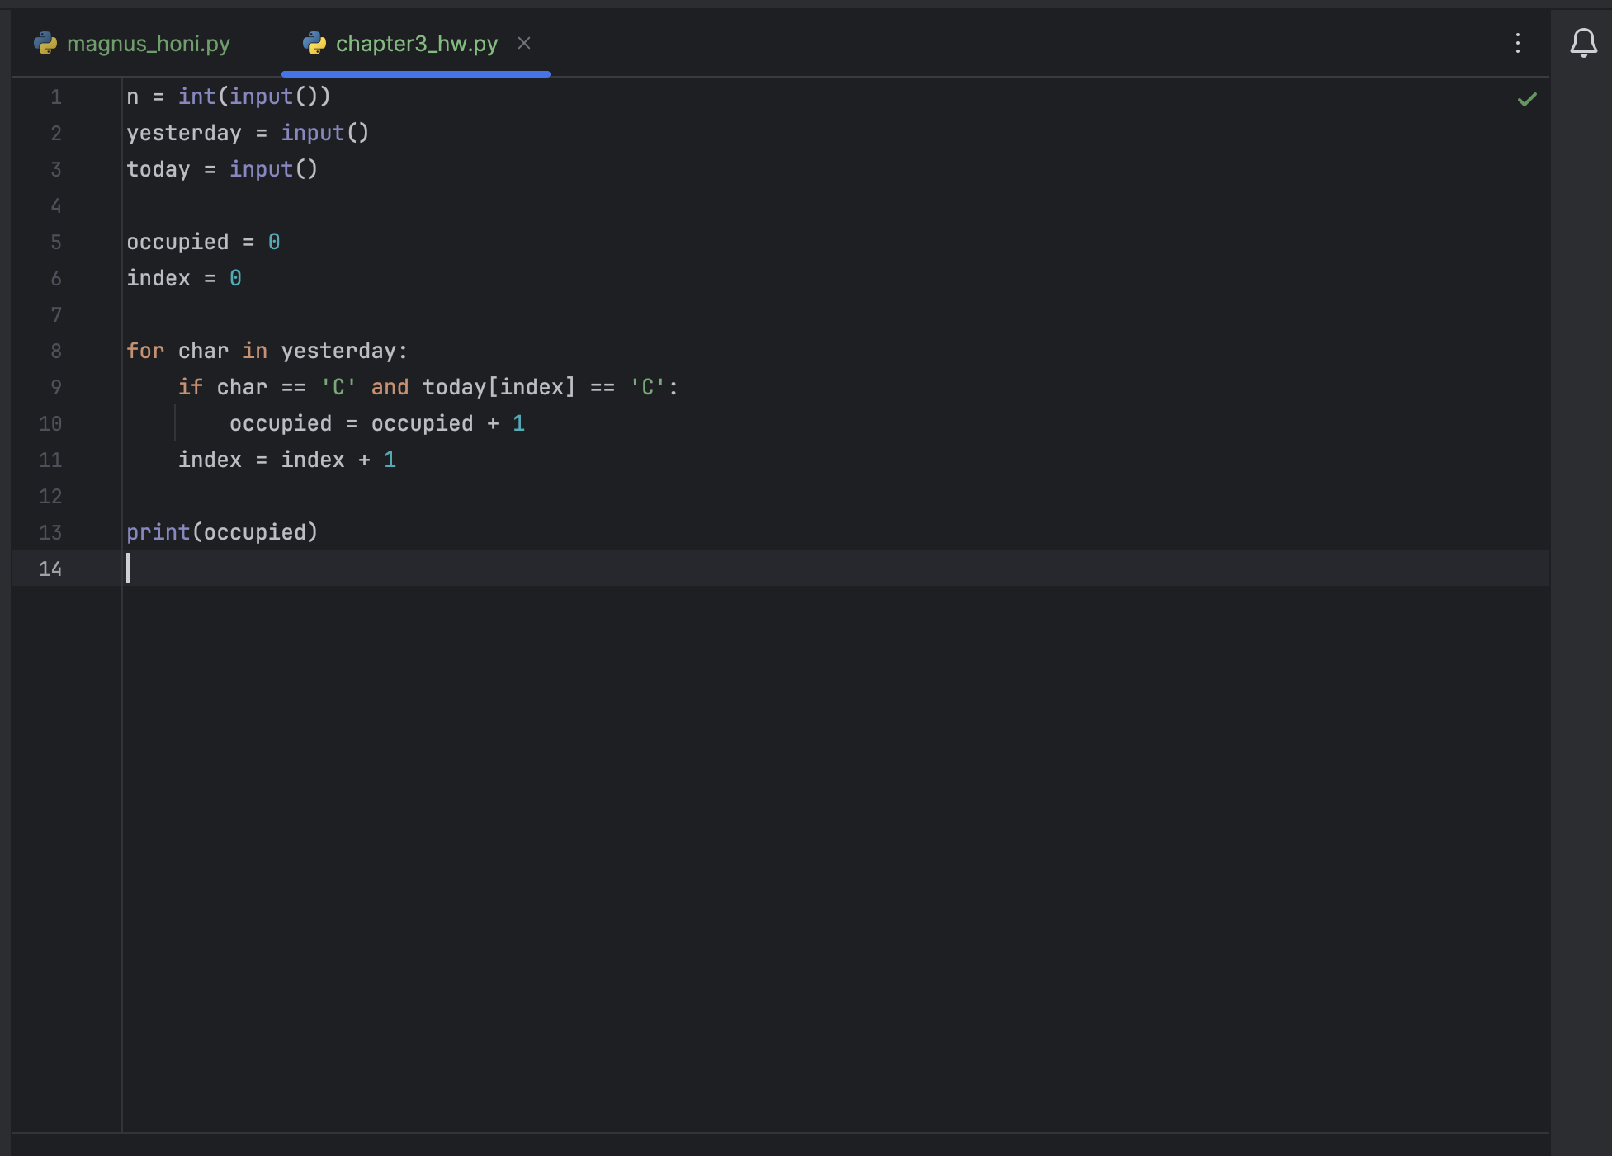Click 'index = index + 1' statement
The width and height of the screenshot is (1612, 1156).
click(286, 460)
